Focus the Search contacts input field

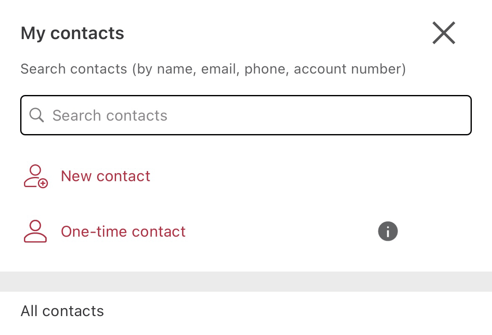[x=246, y=115]
